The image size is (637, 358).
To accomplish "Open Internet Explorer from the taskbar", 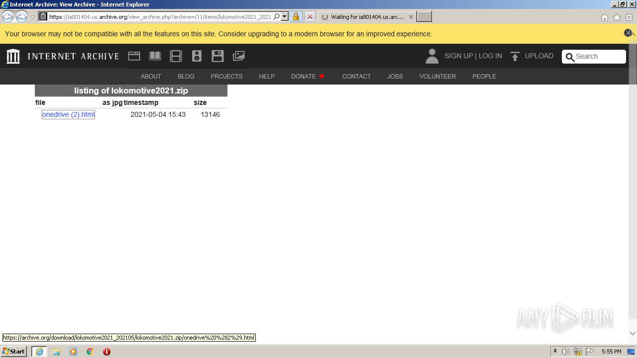I will (39, 352).
